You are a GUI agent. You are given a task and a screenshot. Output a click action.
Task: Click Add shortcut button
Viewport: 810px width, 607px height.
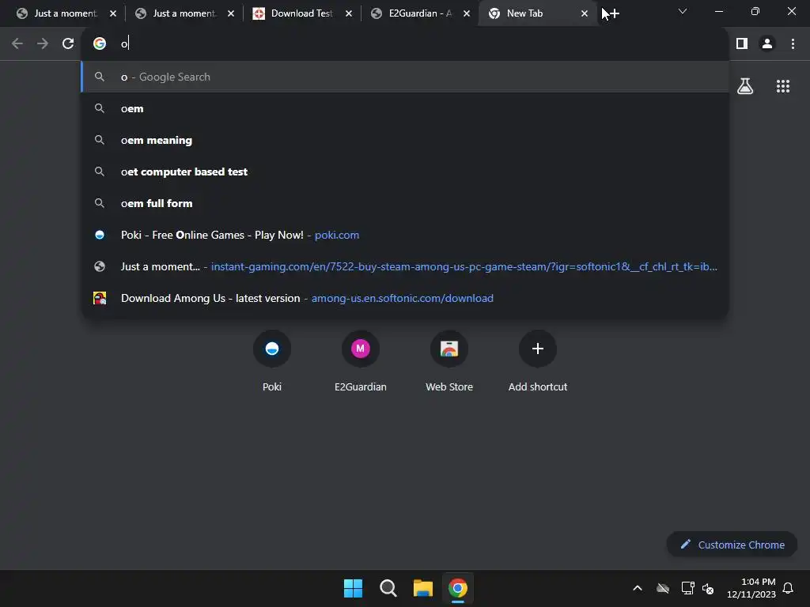pyautogui.click(x=538, y=360)
